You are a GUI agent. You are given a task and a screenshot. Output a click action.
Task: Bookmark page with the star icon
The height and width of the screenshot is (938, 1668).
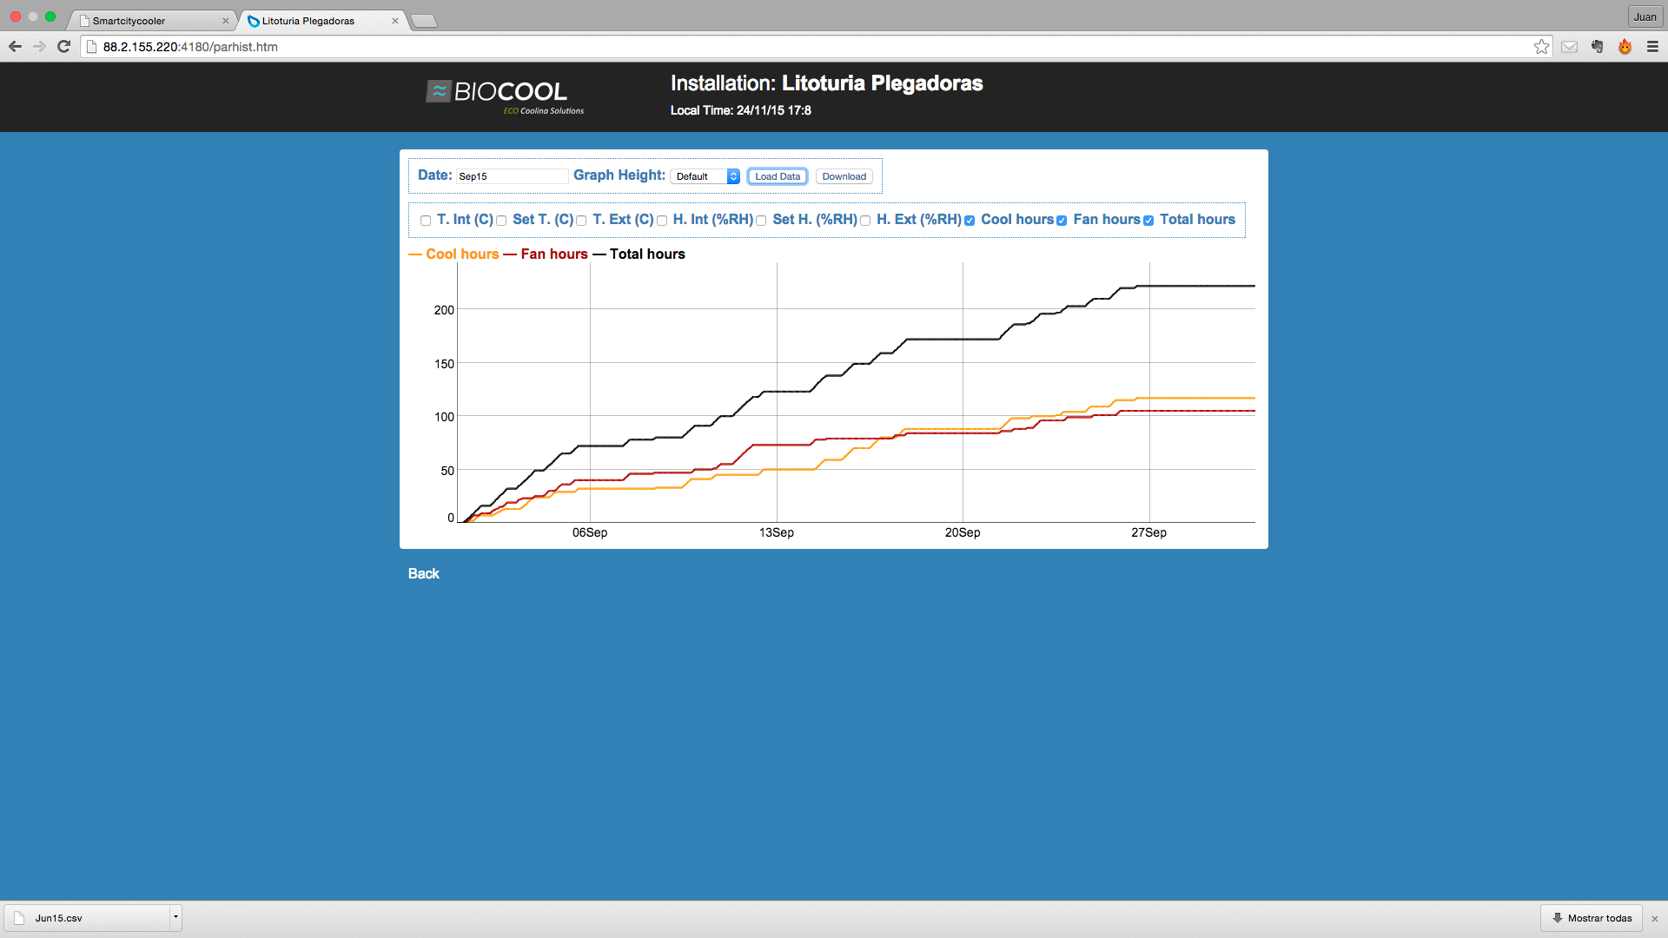[1541, 47]
